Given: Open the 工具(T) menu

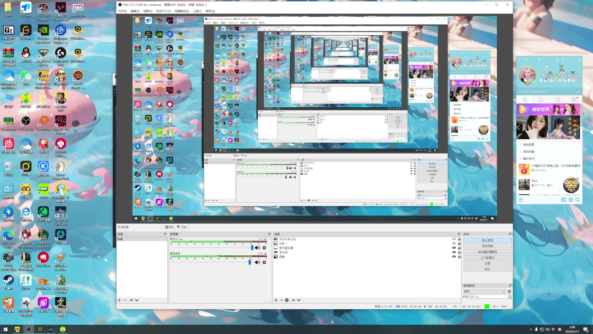Looking at the screenshot, I should click(197, 11).
